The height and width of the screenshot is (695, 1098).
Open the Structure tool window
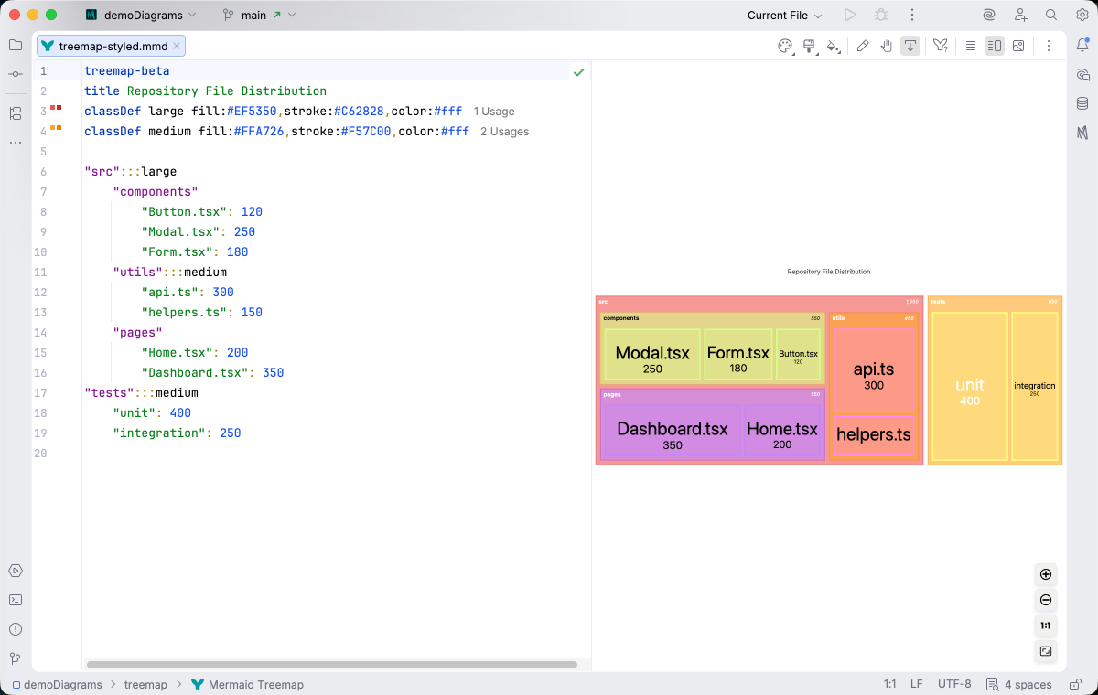[16, 113]
